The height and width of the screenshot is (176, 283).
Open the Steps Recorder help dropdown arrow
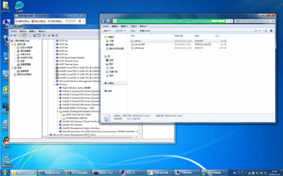[x=83, y=21]
